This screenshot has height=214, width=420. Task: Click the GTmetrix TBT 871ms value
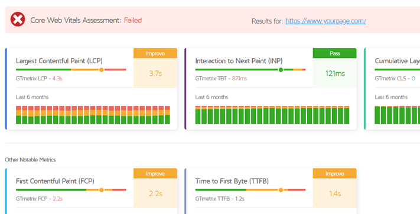pyautogui.click(x=239, y=79)
